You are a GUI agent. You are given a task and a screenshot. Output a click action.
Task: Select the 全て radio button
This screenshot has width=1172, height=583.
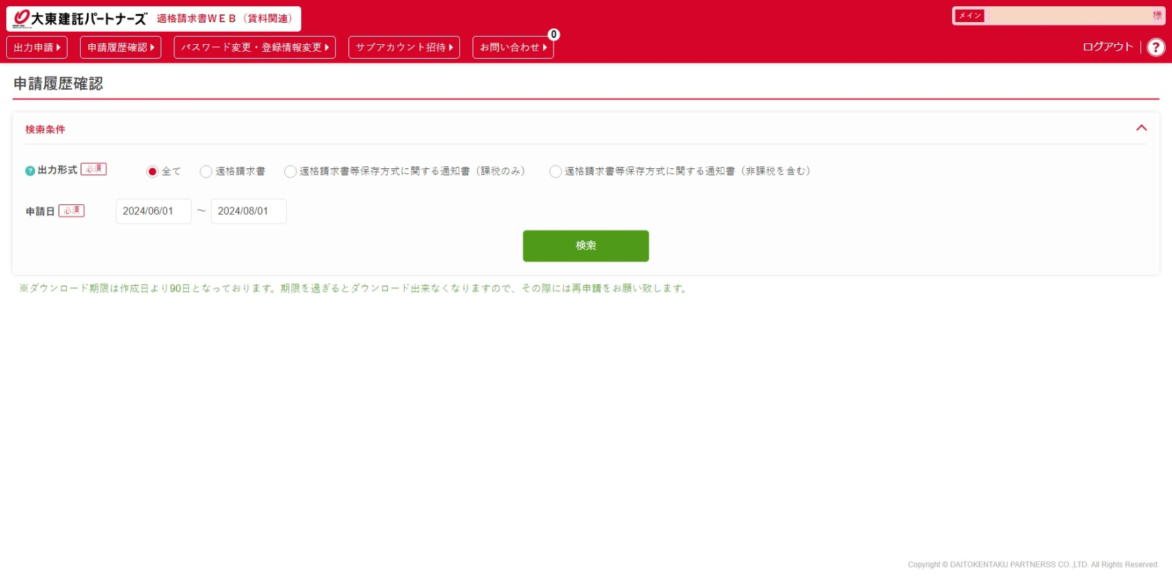point(152,172)
